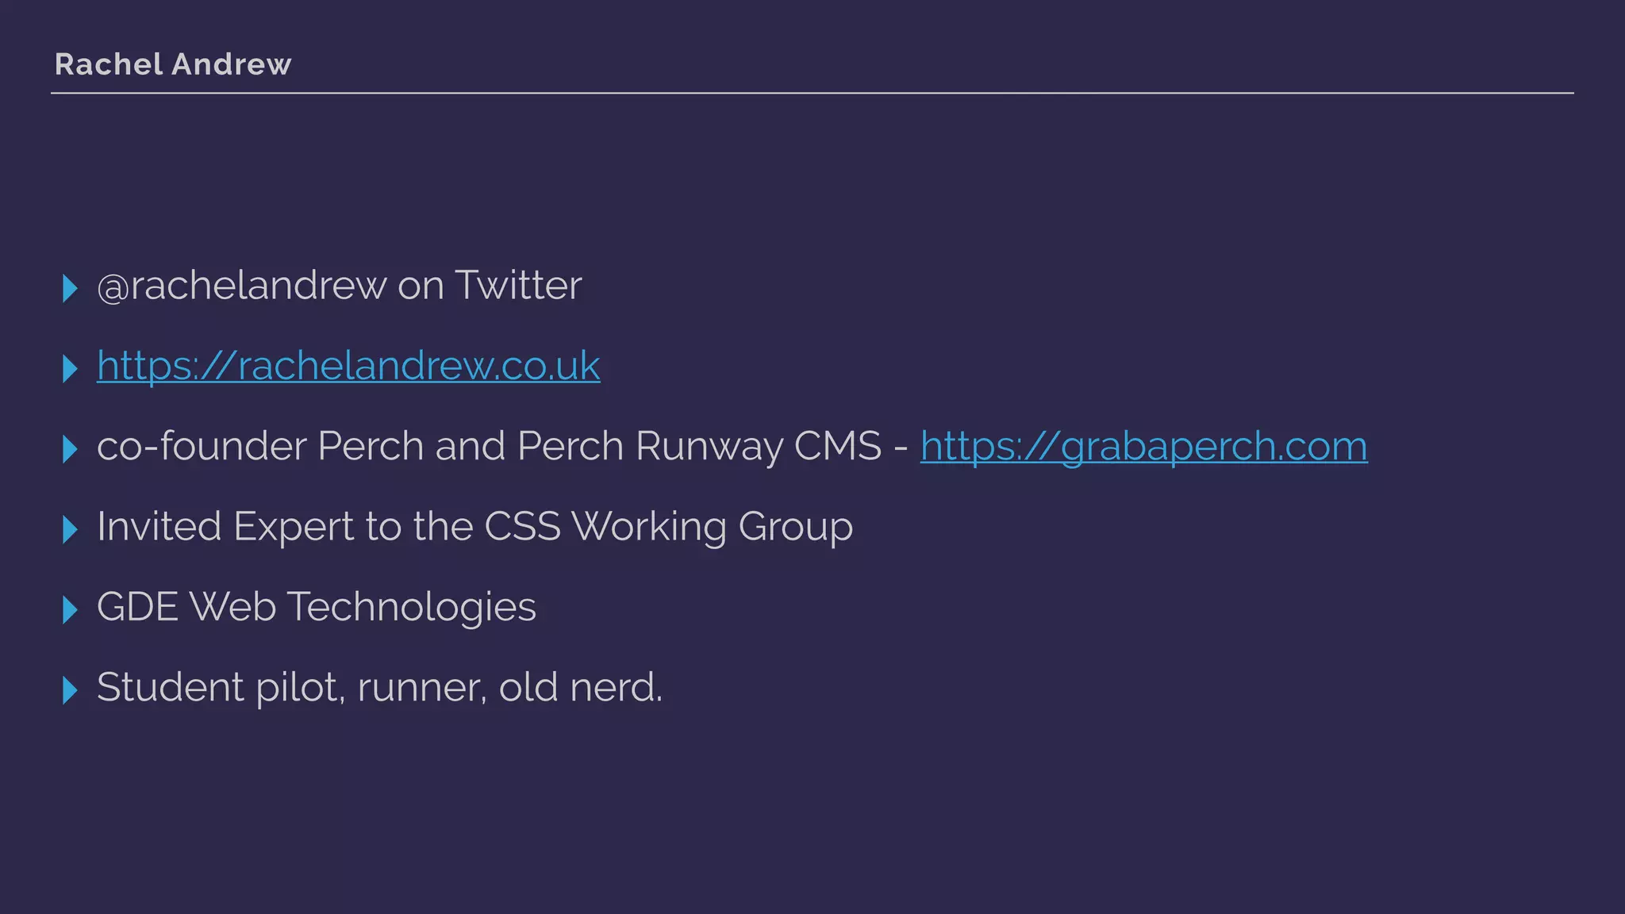Open the https://grabaperch.com link
Viewport: 1625px width, 914px height.
point(1143,446)
